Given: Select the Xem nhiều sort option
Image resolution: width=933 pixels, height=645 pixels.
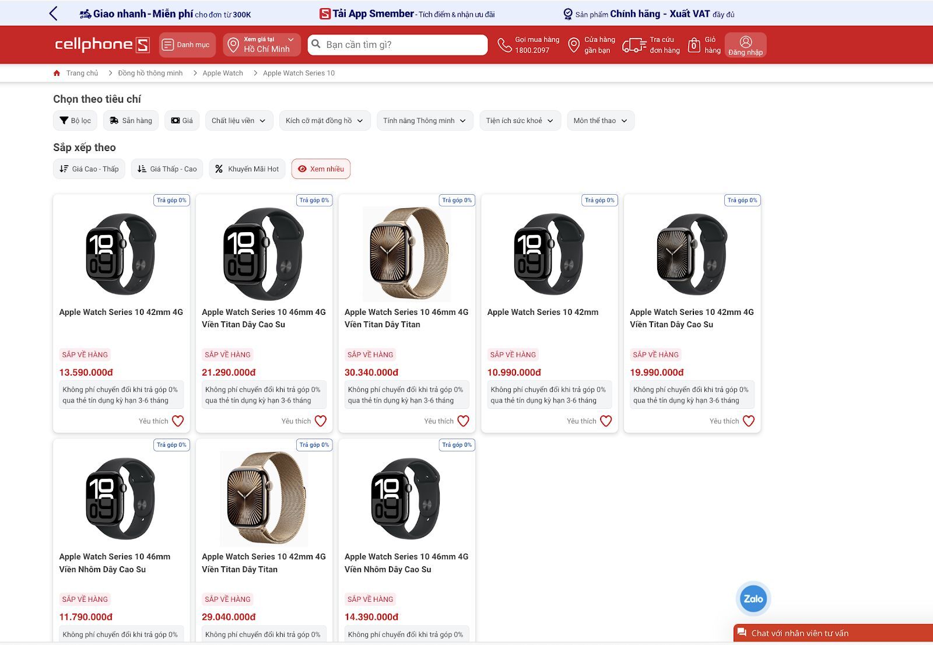Looking at the screenshot, I should click(321, 169).
